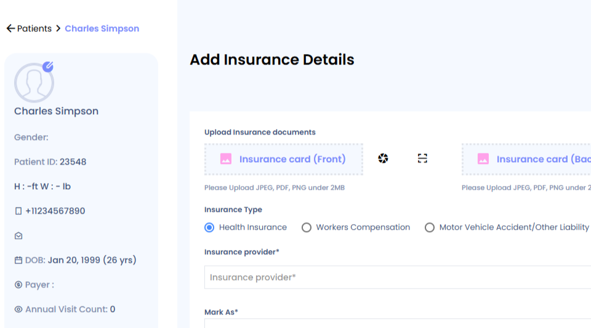Click the email envelope icon in patient panel

[x=18, y=236]
